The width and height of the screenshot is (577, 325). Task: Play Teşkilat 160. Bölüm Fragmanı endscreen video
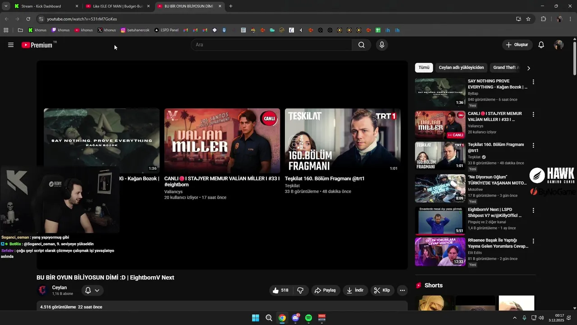tap(343, 141)
